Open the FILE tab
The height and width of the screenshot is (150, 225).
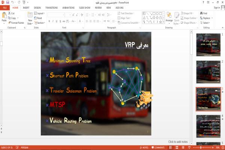5,7
